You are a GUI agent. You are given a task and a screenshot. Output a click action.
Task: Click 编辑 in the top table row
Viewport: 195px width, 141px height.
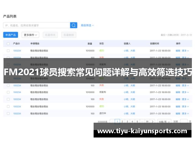pos(178,51)
